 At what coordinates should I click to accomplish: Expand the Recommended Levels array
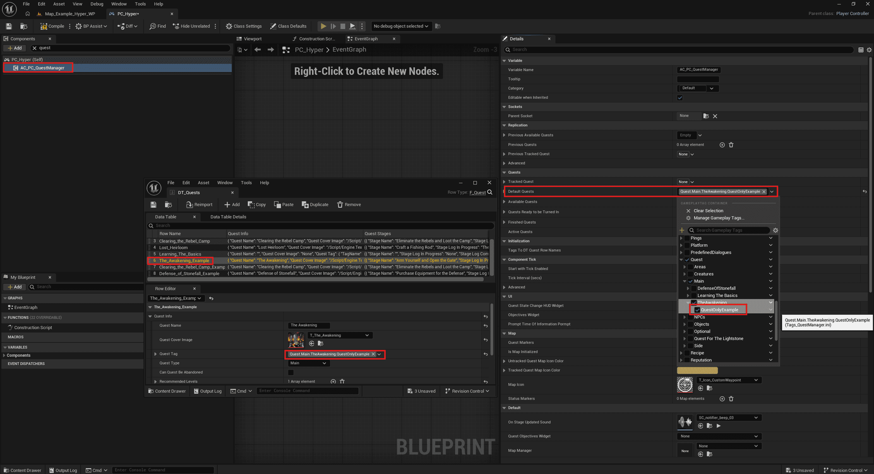pyautogui.click(x=156, y=382)
